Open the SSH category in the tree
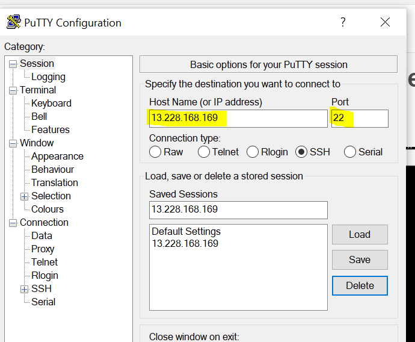This screenshot has height=342, width=415. (41, 289)
